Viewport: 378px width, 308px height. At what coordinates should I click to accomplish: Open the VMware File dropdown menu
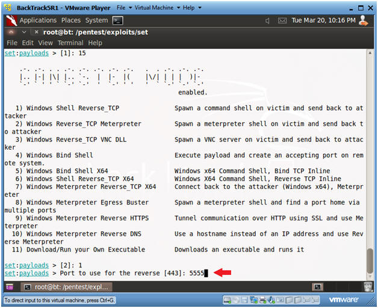click(124, 8)
